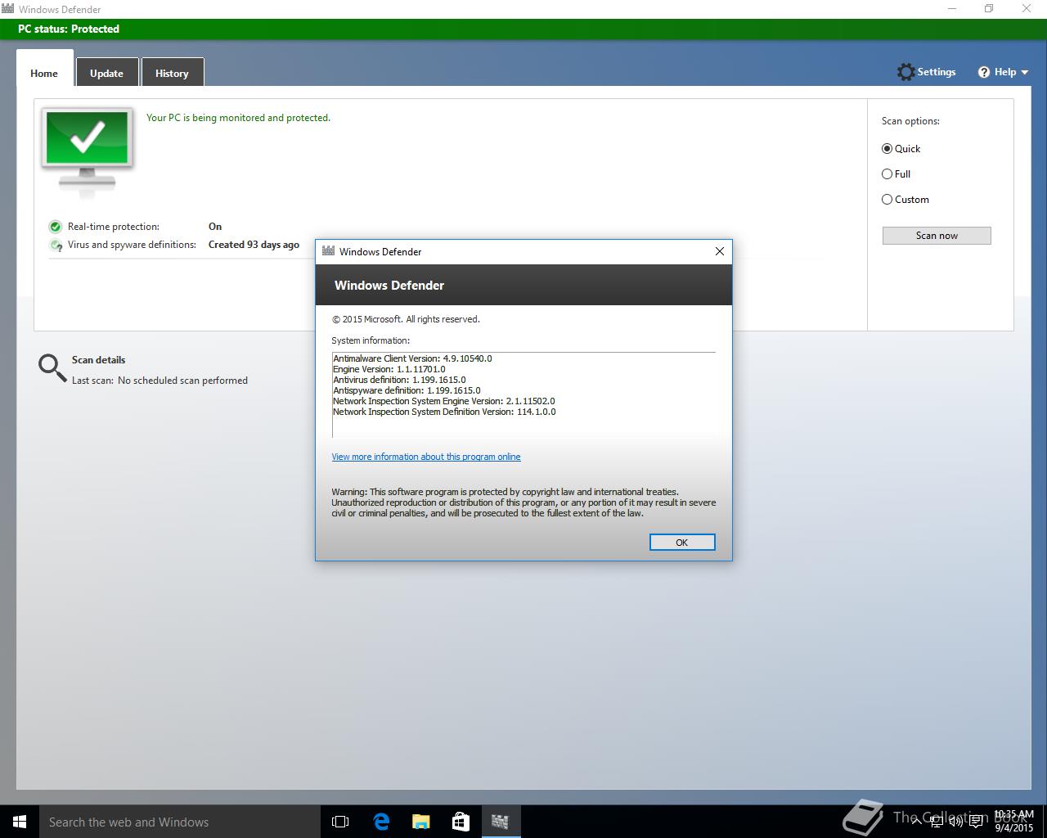Open File Explorer from the taskbar
1047x838 pixels.
(x=420, y=822)
